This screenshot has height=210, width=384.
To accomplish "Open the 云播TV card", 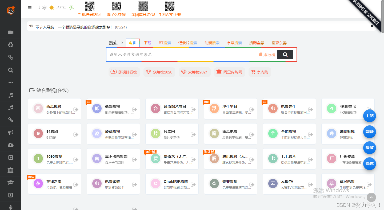I will click(289, 184).
